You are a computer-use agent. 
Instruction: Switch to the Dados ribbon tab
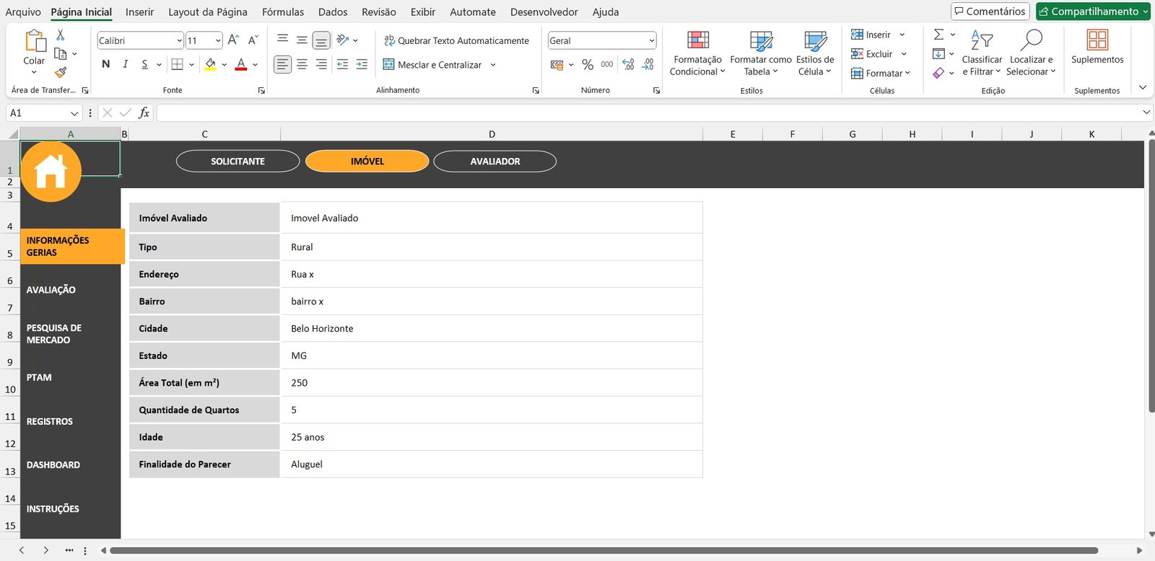332,12
